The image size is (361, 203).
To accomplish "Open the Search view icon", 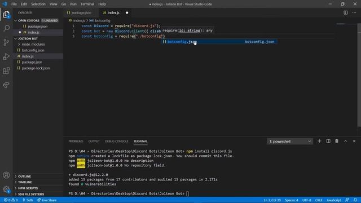I will point(6,28).
